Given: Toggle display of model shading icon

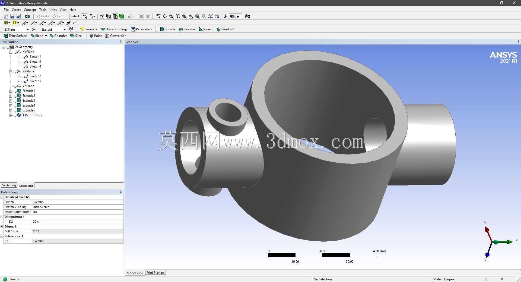Looking at the screenshot, I should pyautogui.click(x=232, y=16).
